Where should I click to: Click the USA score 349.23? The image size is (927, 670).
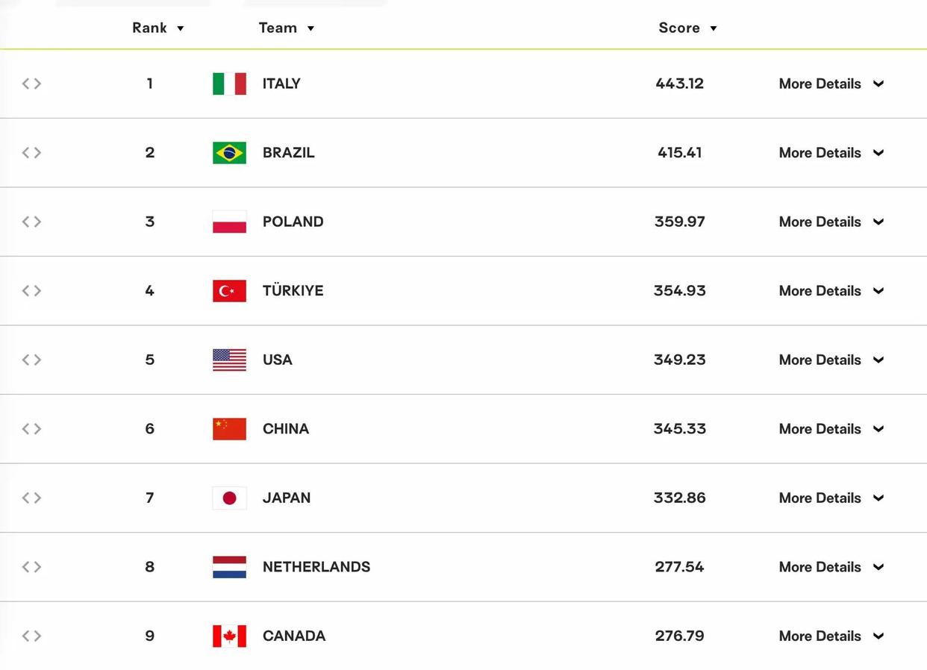679,360
